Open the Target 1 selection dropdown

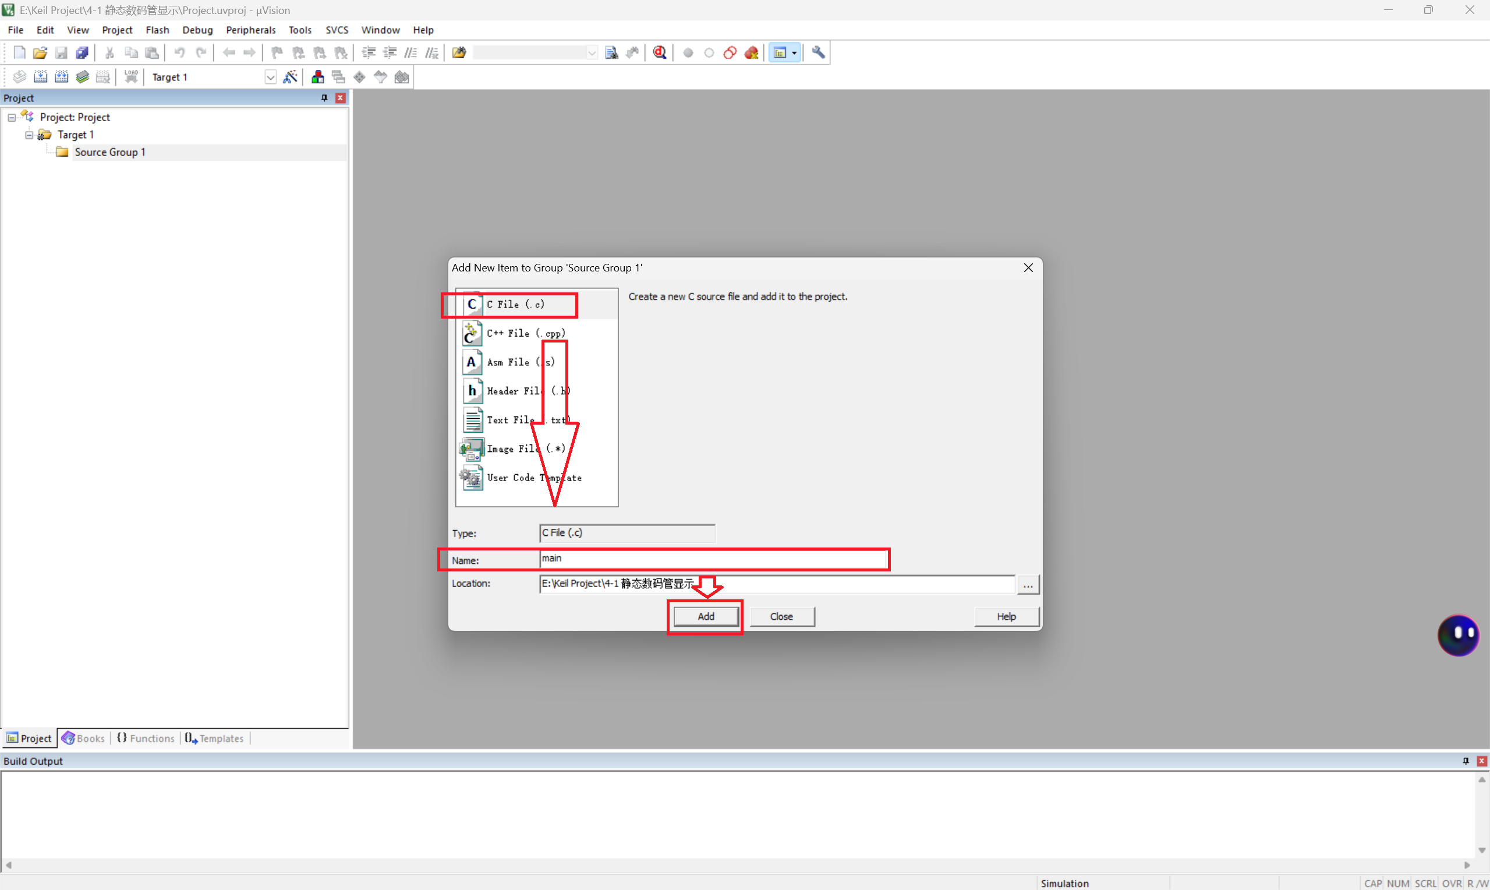pyautogui.click(x=270, y=77)
